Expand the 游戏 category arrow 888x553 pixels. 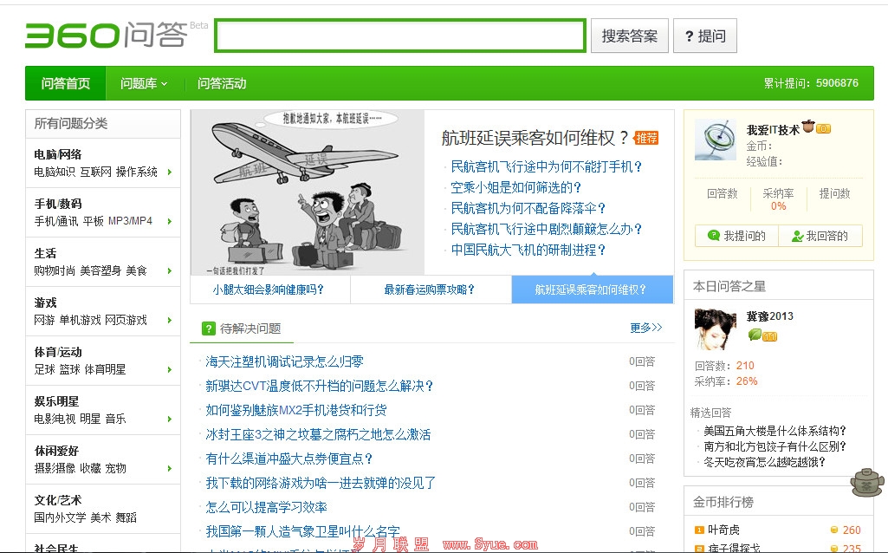(x=169, y=320)
